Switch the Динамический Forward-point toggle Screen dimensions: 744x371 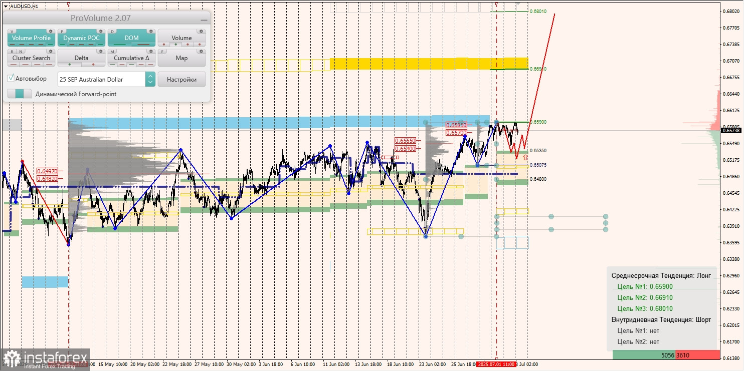coord(20,94)
